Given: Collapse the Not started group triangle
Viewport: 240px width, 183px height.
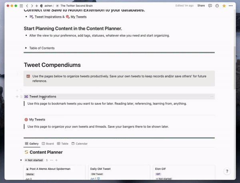Looking at the screenshot, I should pyautogui.click(x=21, y=160).
